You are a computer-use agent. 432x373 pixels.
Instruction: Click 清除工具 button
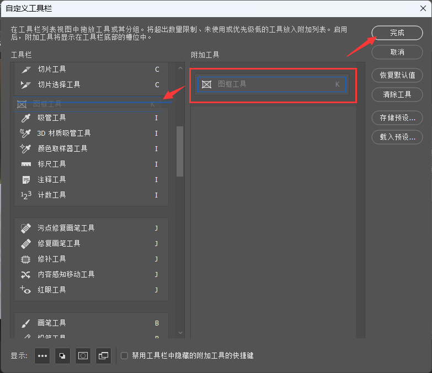coord(397,94)
